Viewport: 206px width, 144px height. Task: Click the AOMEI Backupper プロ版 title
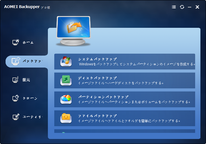click(27, 7)
